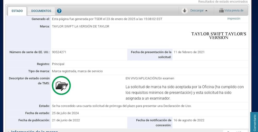Select serial number 90524271
The height and width of the screenshot is (132, 258).
tap(59, 52)
